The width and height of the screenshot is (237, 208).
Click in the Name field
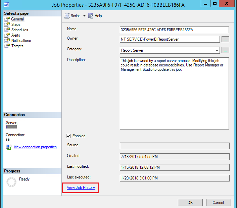click(174, 30)
